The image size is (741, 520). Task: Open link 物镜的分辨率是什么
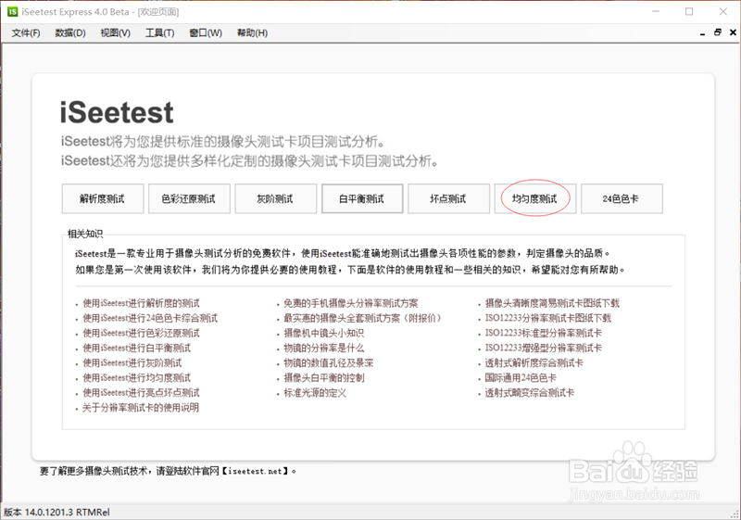323,348
